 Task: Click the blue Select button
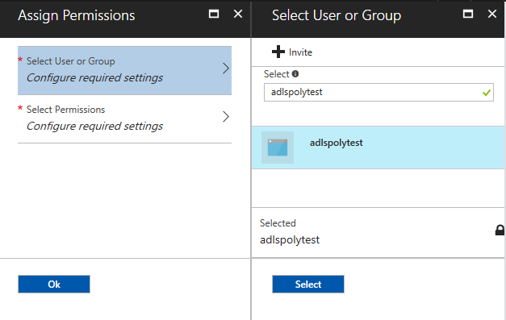click(308, 285)
